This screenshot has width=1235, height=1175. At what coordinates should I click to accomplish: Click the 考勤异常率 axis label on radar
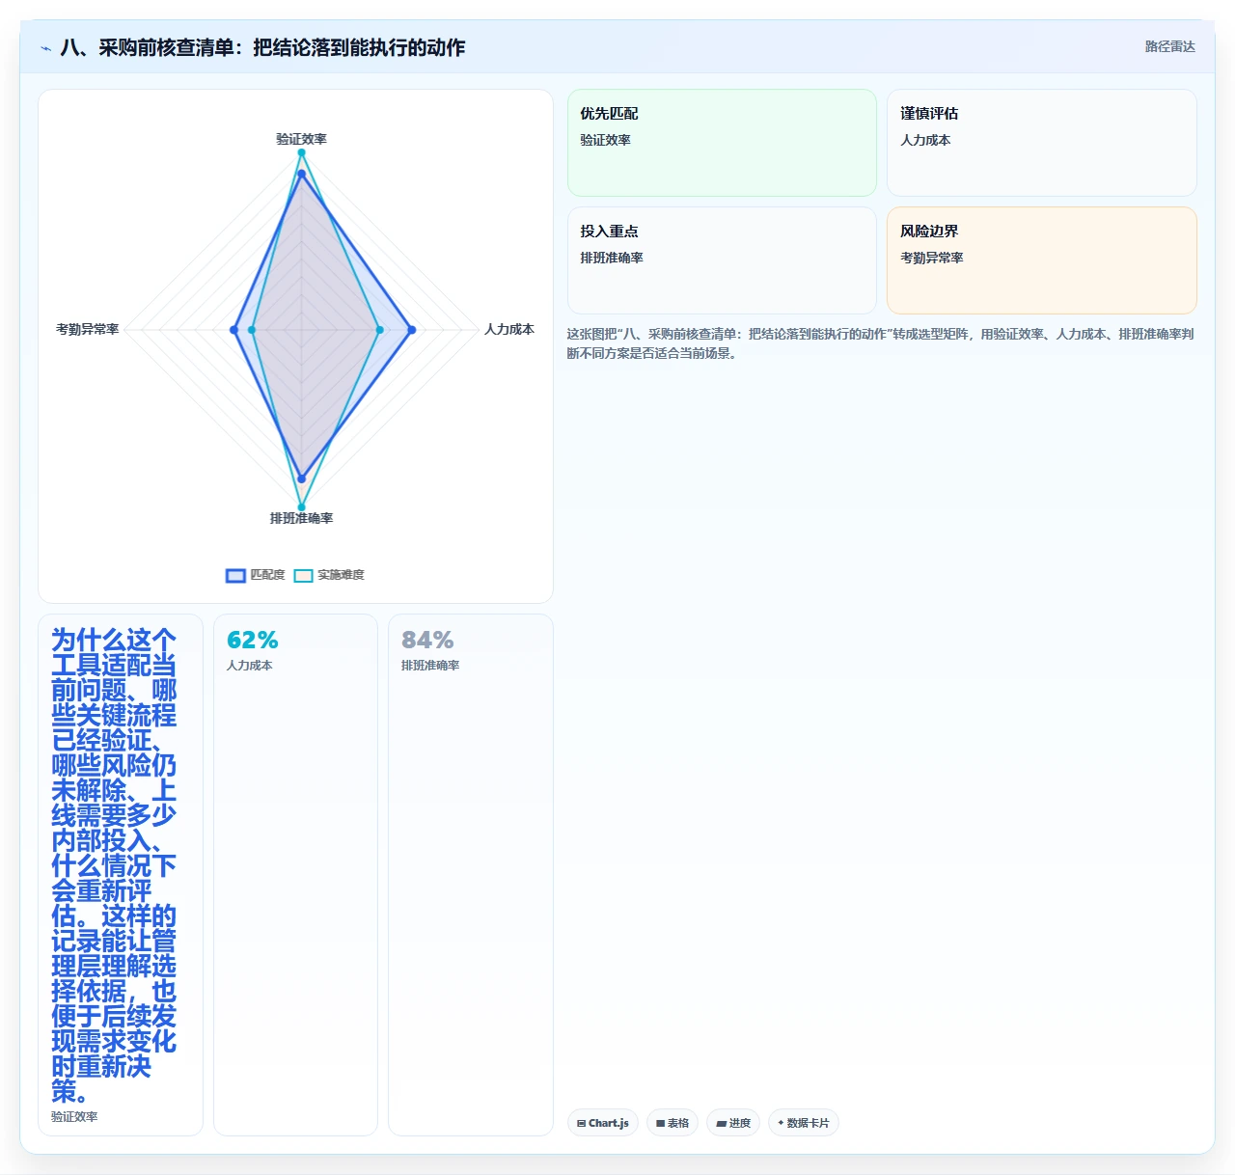coord(88,329)
